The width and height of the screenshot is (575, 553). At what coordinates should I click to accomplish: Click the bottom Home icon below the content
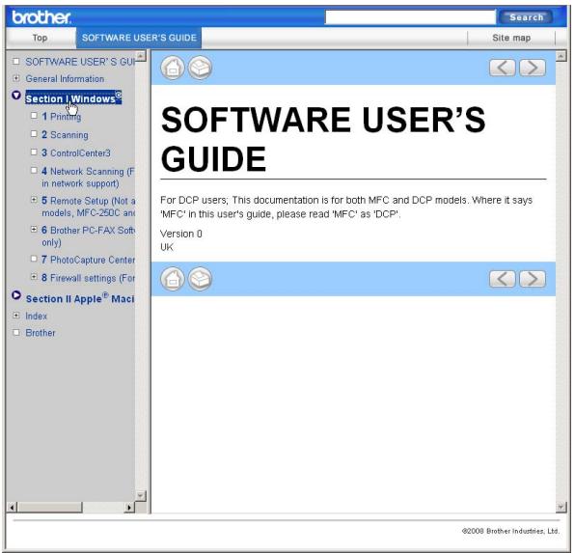pyautogui.click(x=173, y=279)
